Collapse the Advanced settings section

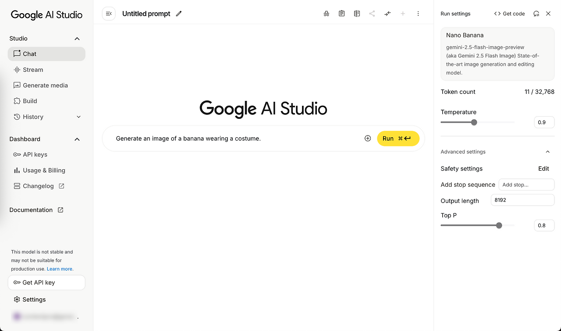[x=548, y=152]
